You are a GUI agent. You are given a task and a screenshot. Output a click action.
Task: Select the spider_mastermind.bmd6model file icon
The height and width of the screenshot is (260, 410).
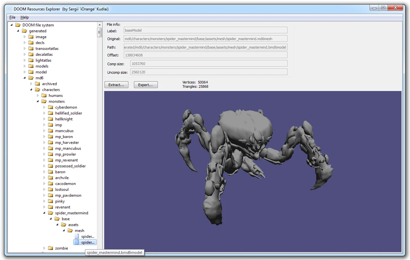77,242
